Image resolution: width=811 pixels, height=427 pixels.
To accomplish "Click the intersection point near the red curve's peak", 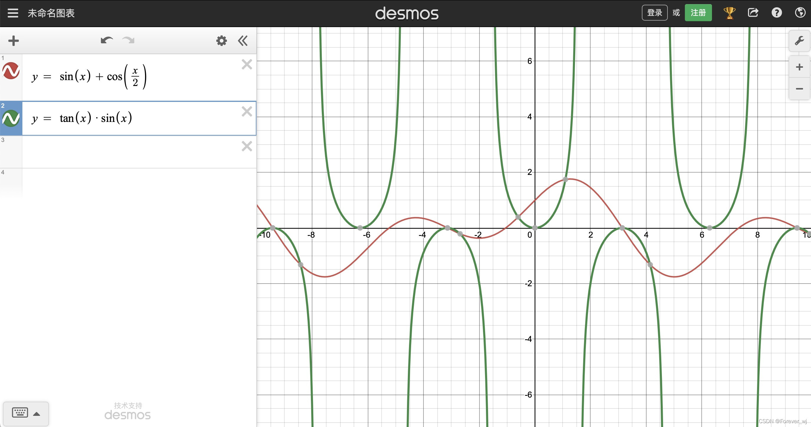I will [x=565, y=179].
